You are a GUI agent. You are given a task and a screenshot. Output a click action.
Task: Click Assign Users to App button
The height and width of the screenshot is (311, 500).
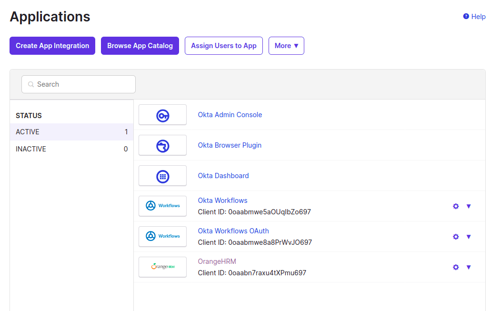coord(223,46)
